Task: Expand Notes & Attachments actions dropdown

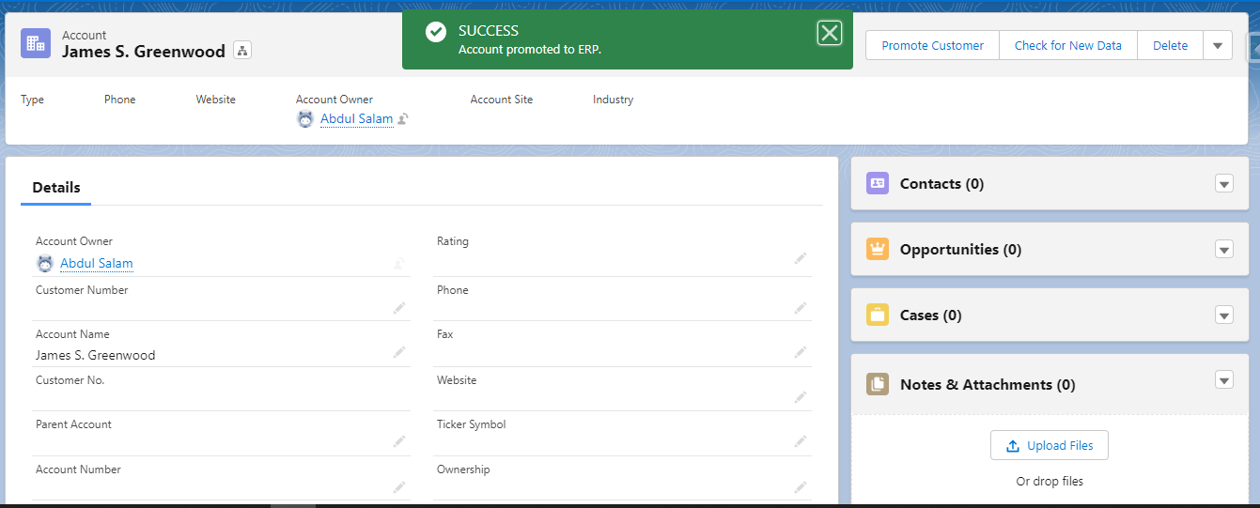Action: 1224,380
